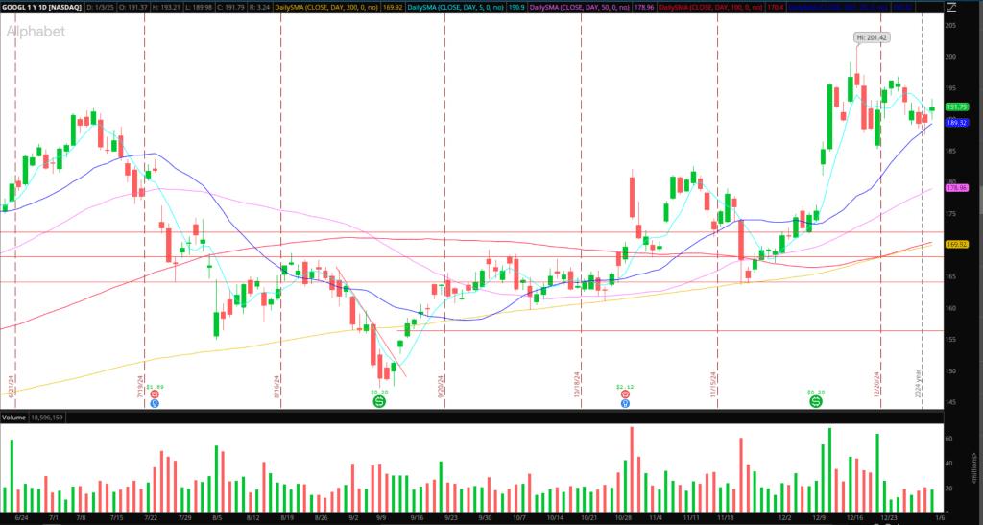Click the DailySMA 100 value 170.4
Viewport: 983px width, 525px height.
click(776, 8)
